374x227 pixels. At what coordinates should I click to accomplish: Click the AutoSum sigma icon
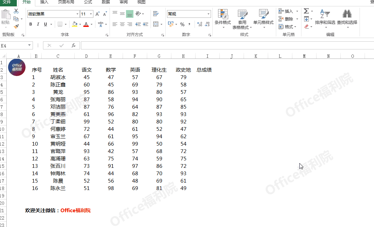[306, 11]
